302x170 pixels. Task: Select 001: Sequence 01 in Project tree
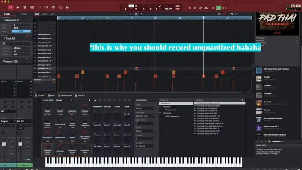pos(172,116)
